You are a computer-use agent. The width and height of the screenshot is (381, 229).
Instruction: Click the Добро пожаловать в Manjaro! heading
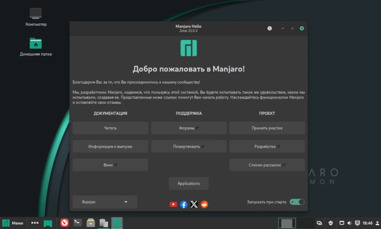point(189,69)
